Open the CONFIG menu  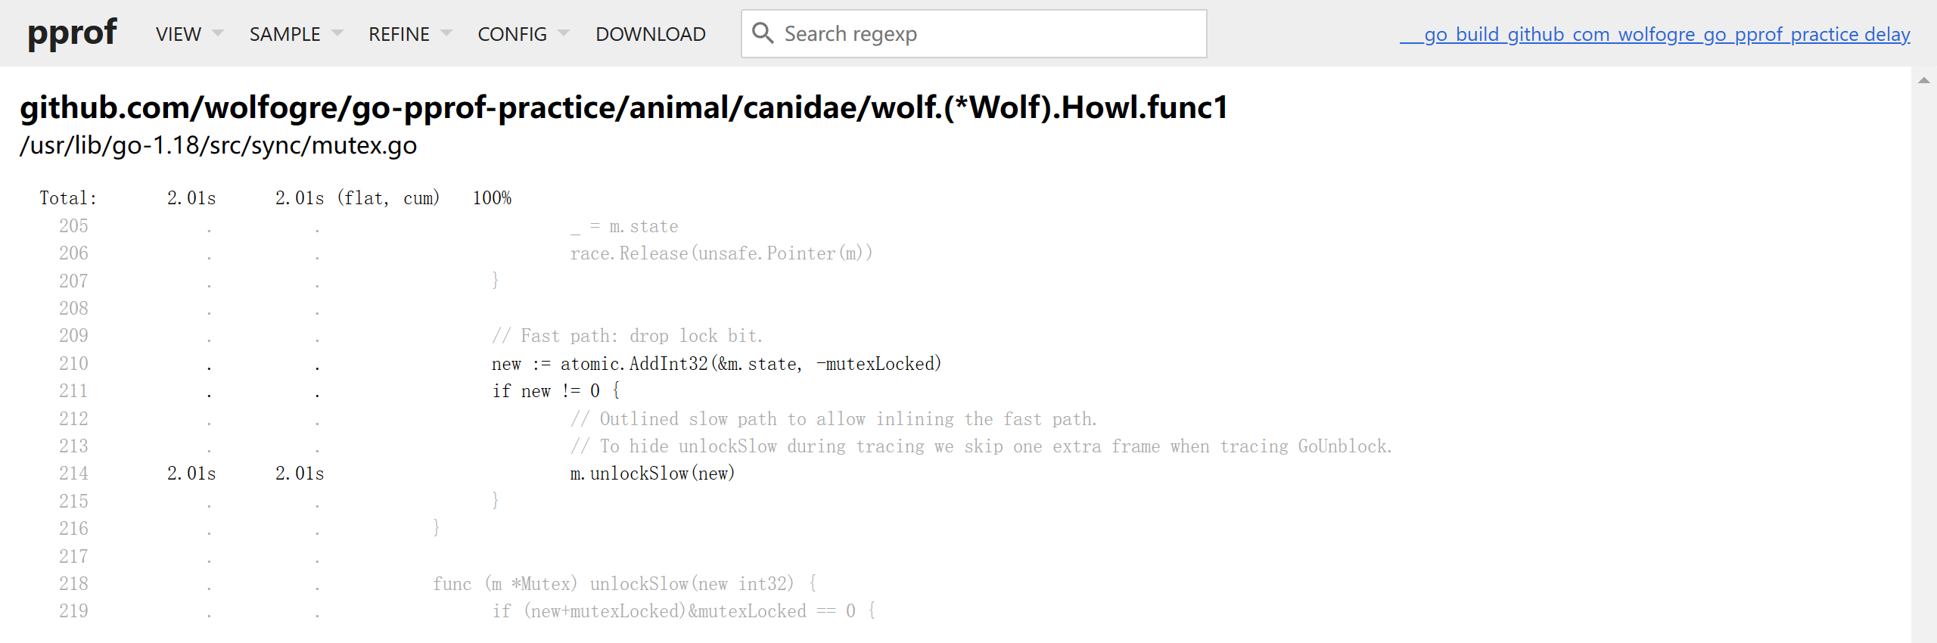(523, 34)
